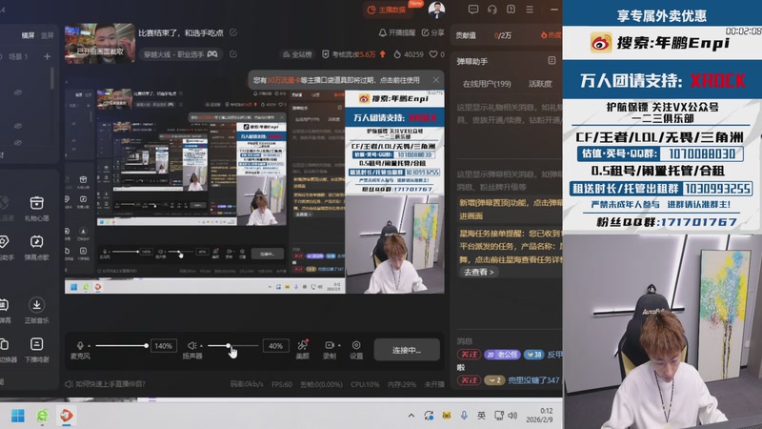Image resolution: width=762 pixels, height=429 pixels.
Task: Toggle the third source visibility eye
Action: click(18, 142)
